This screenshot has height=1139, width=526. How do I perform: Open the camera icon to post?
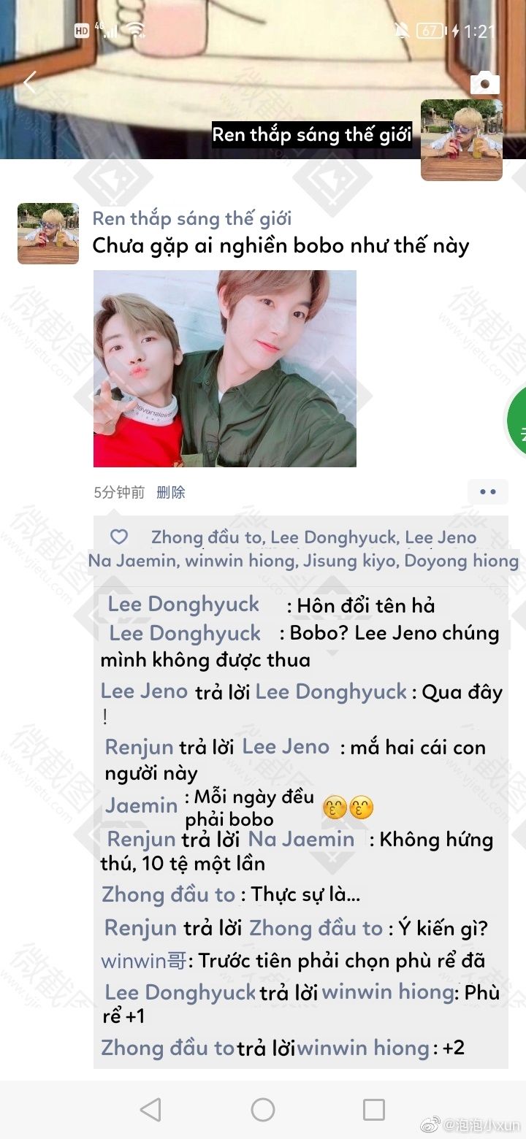[484, 83]
